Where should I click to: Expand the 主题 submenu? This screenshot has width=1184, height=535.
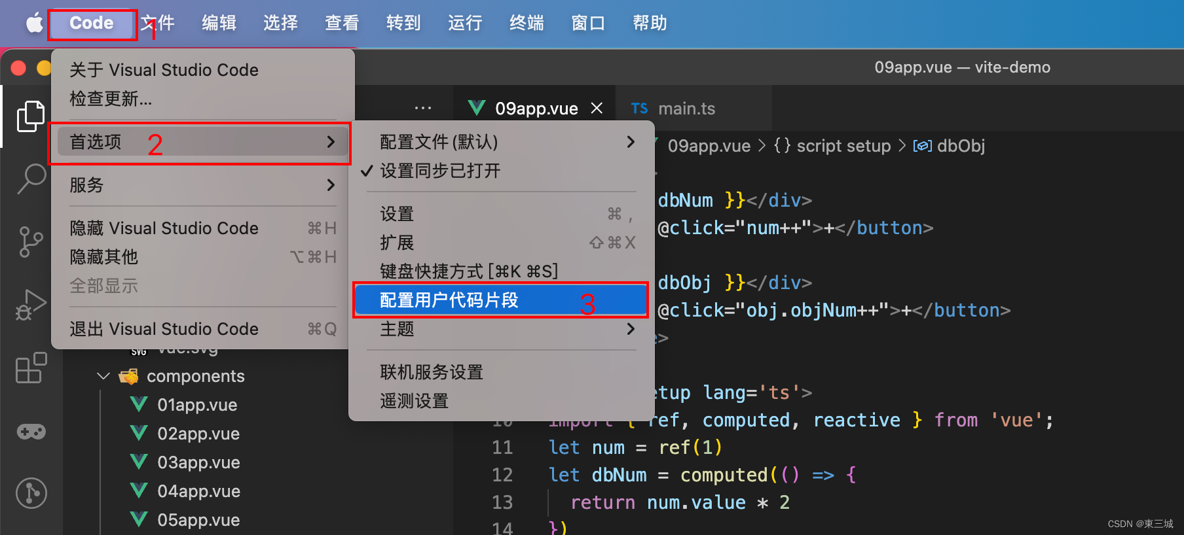point(502,329)
